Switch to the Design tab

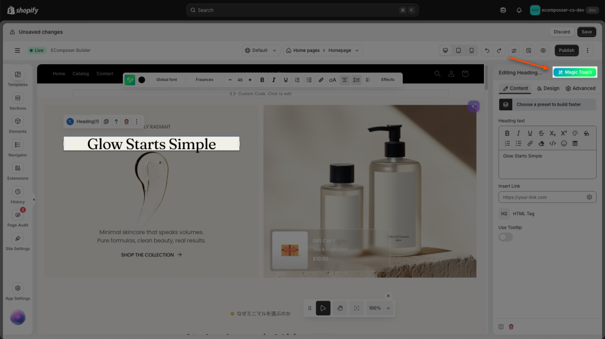(x=548, y=88)
